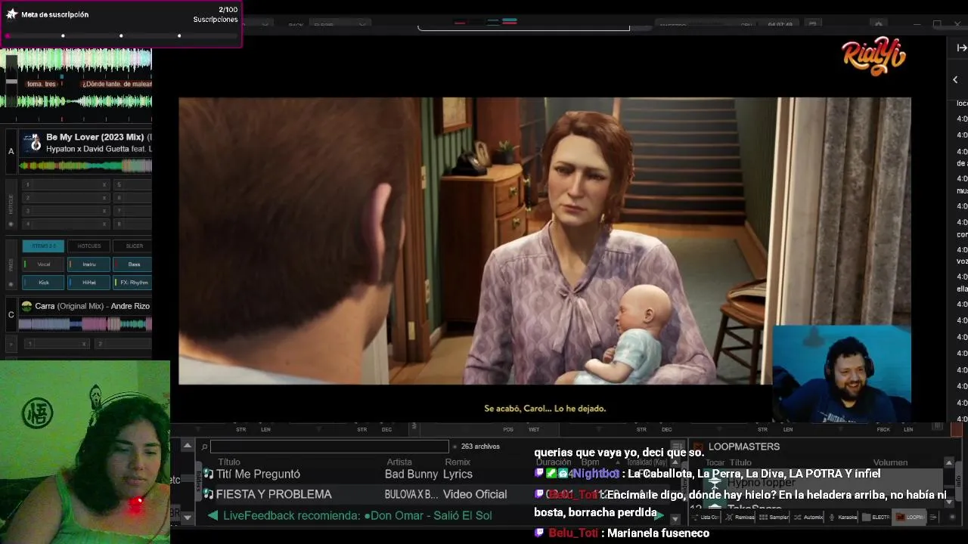Open the Sampler sideview tab
The height and width of the screenshot is (544, 968).
pyautogui.click(x=774, y=518)
